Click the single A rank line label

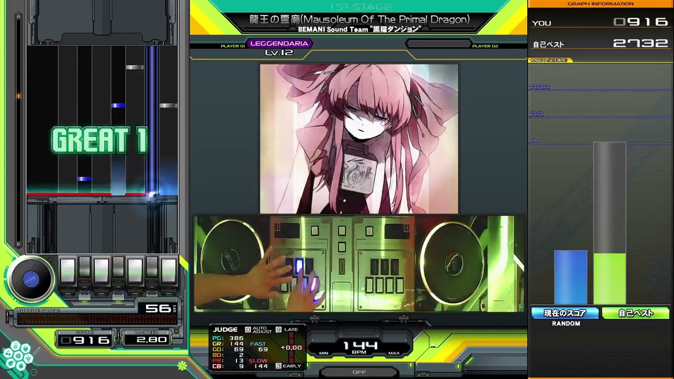[533, 141]
